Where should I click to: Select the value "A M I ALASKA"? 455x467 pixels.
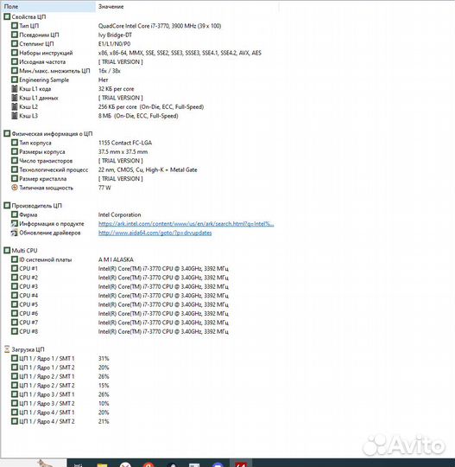coord(116,259)
